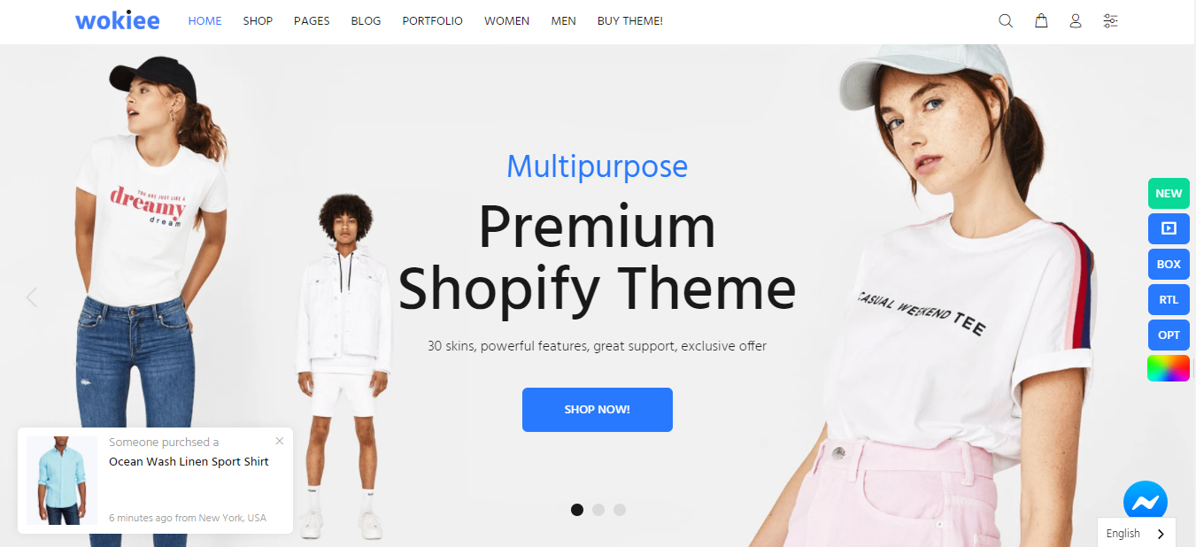Select the third slider dot

click(620, 509)
